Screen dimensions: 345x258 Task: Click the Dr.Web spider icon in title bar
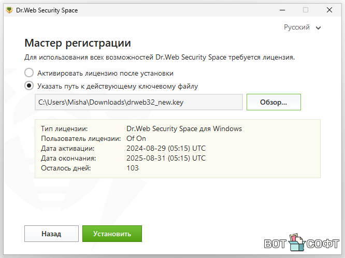coord(9,10)
